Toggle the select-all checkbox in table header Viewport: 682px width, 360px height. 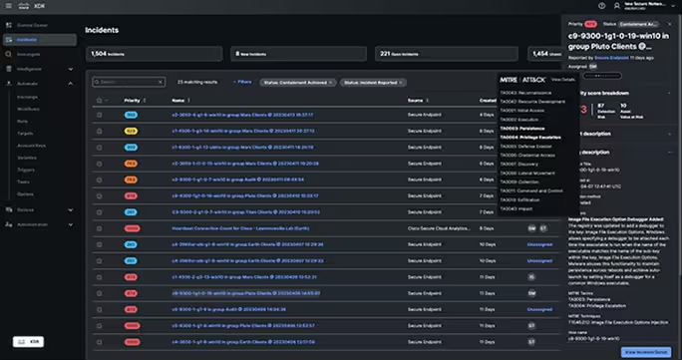[99, 101]
